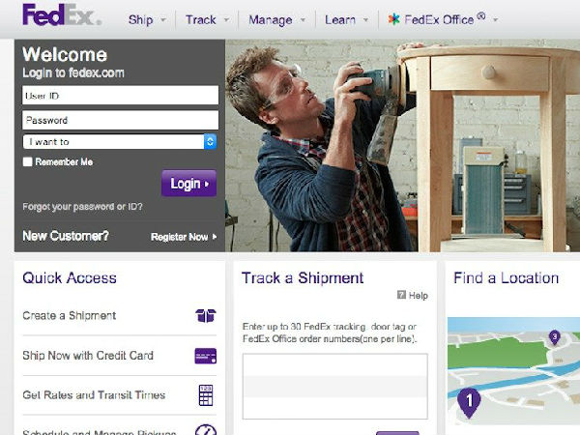Screen dimensions: 580x435
Task: Enable the Remember Me checkbox
Action: 27,161
